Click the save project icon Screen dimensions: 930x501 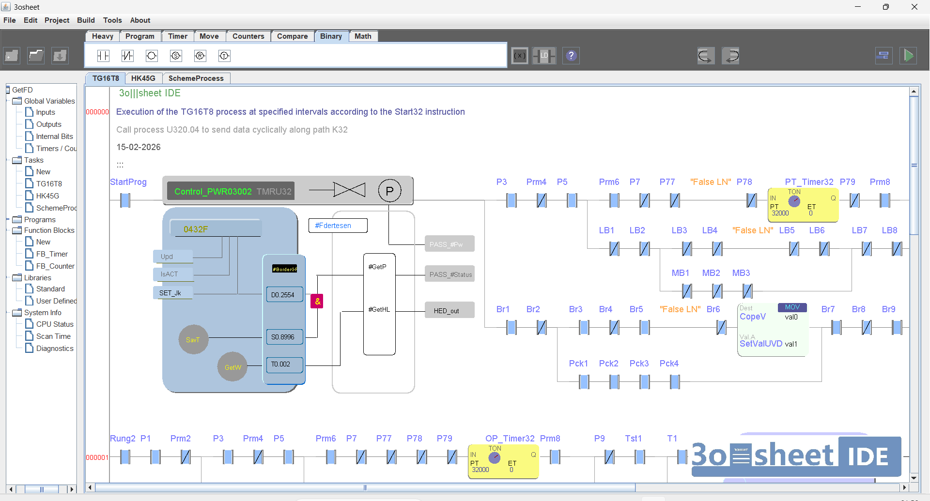[60, 56]
